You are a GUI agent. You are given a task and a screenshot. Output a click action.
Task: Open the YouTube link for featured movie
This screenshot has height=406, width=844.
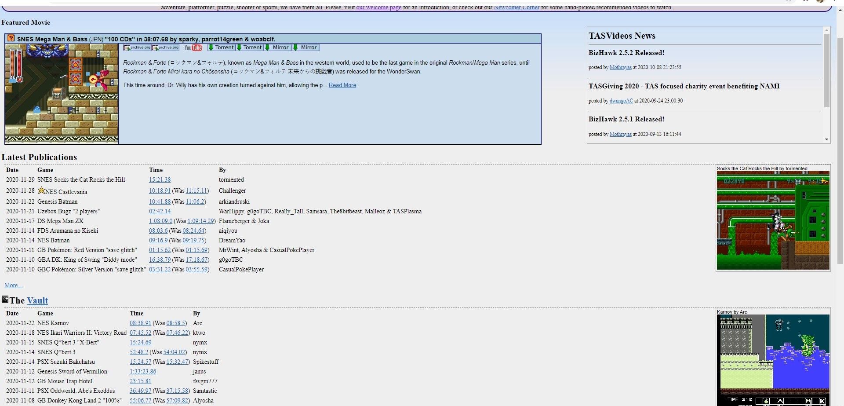coord(193,48)
